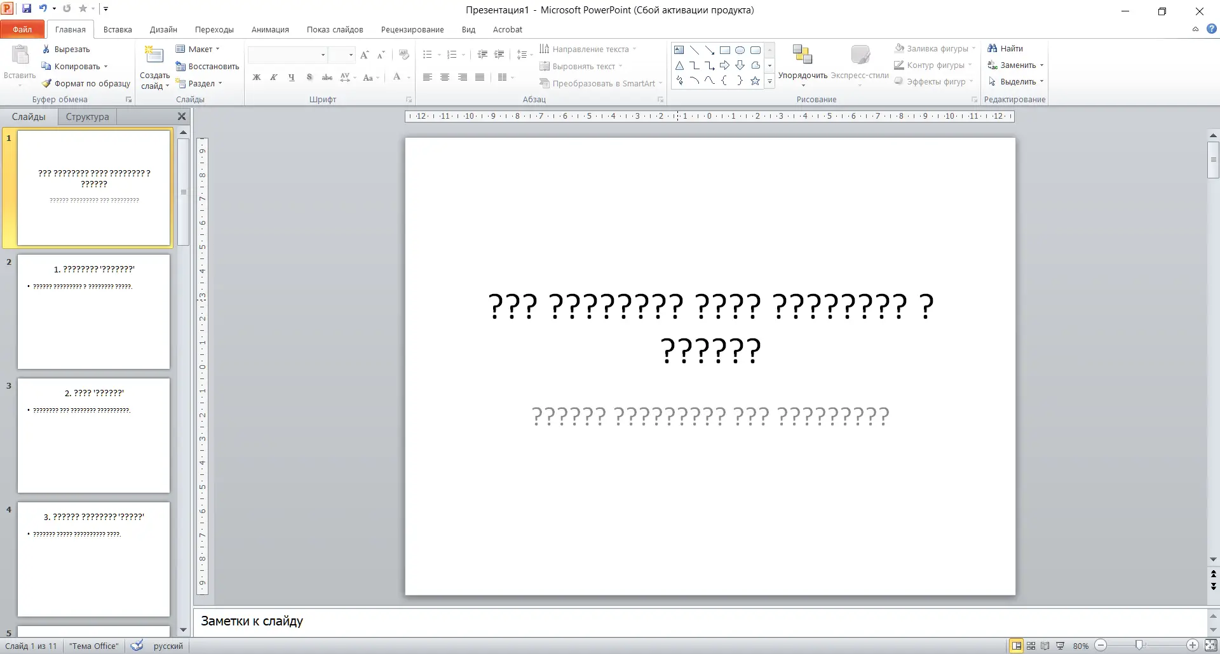The width and height of the screenshot is (1220, 654).
Task: Expand Копировать dropdown arrow
Action: 105,66
